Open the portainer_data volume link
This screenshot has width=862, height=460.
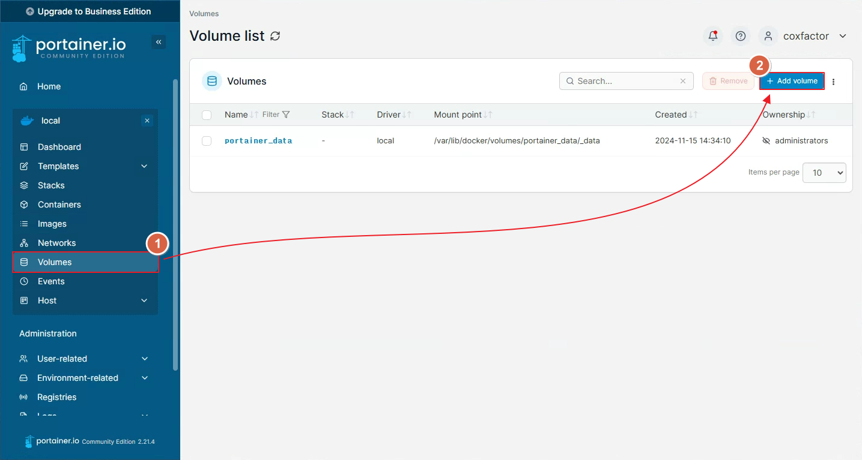[x=258, y=141]
